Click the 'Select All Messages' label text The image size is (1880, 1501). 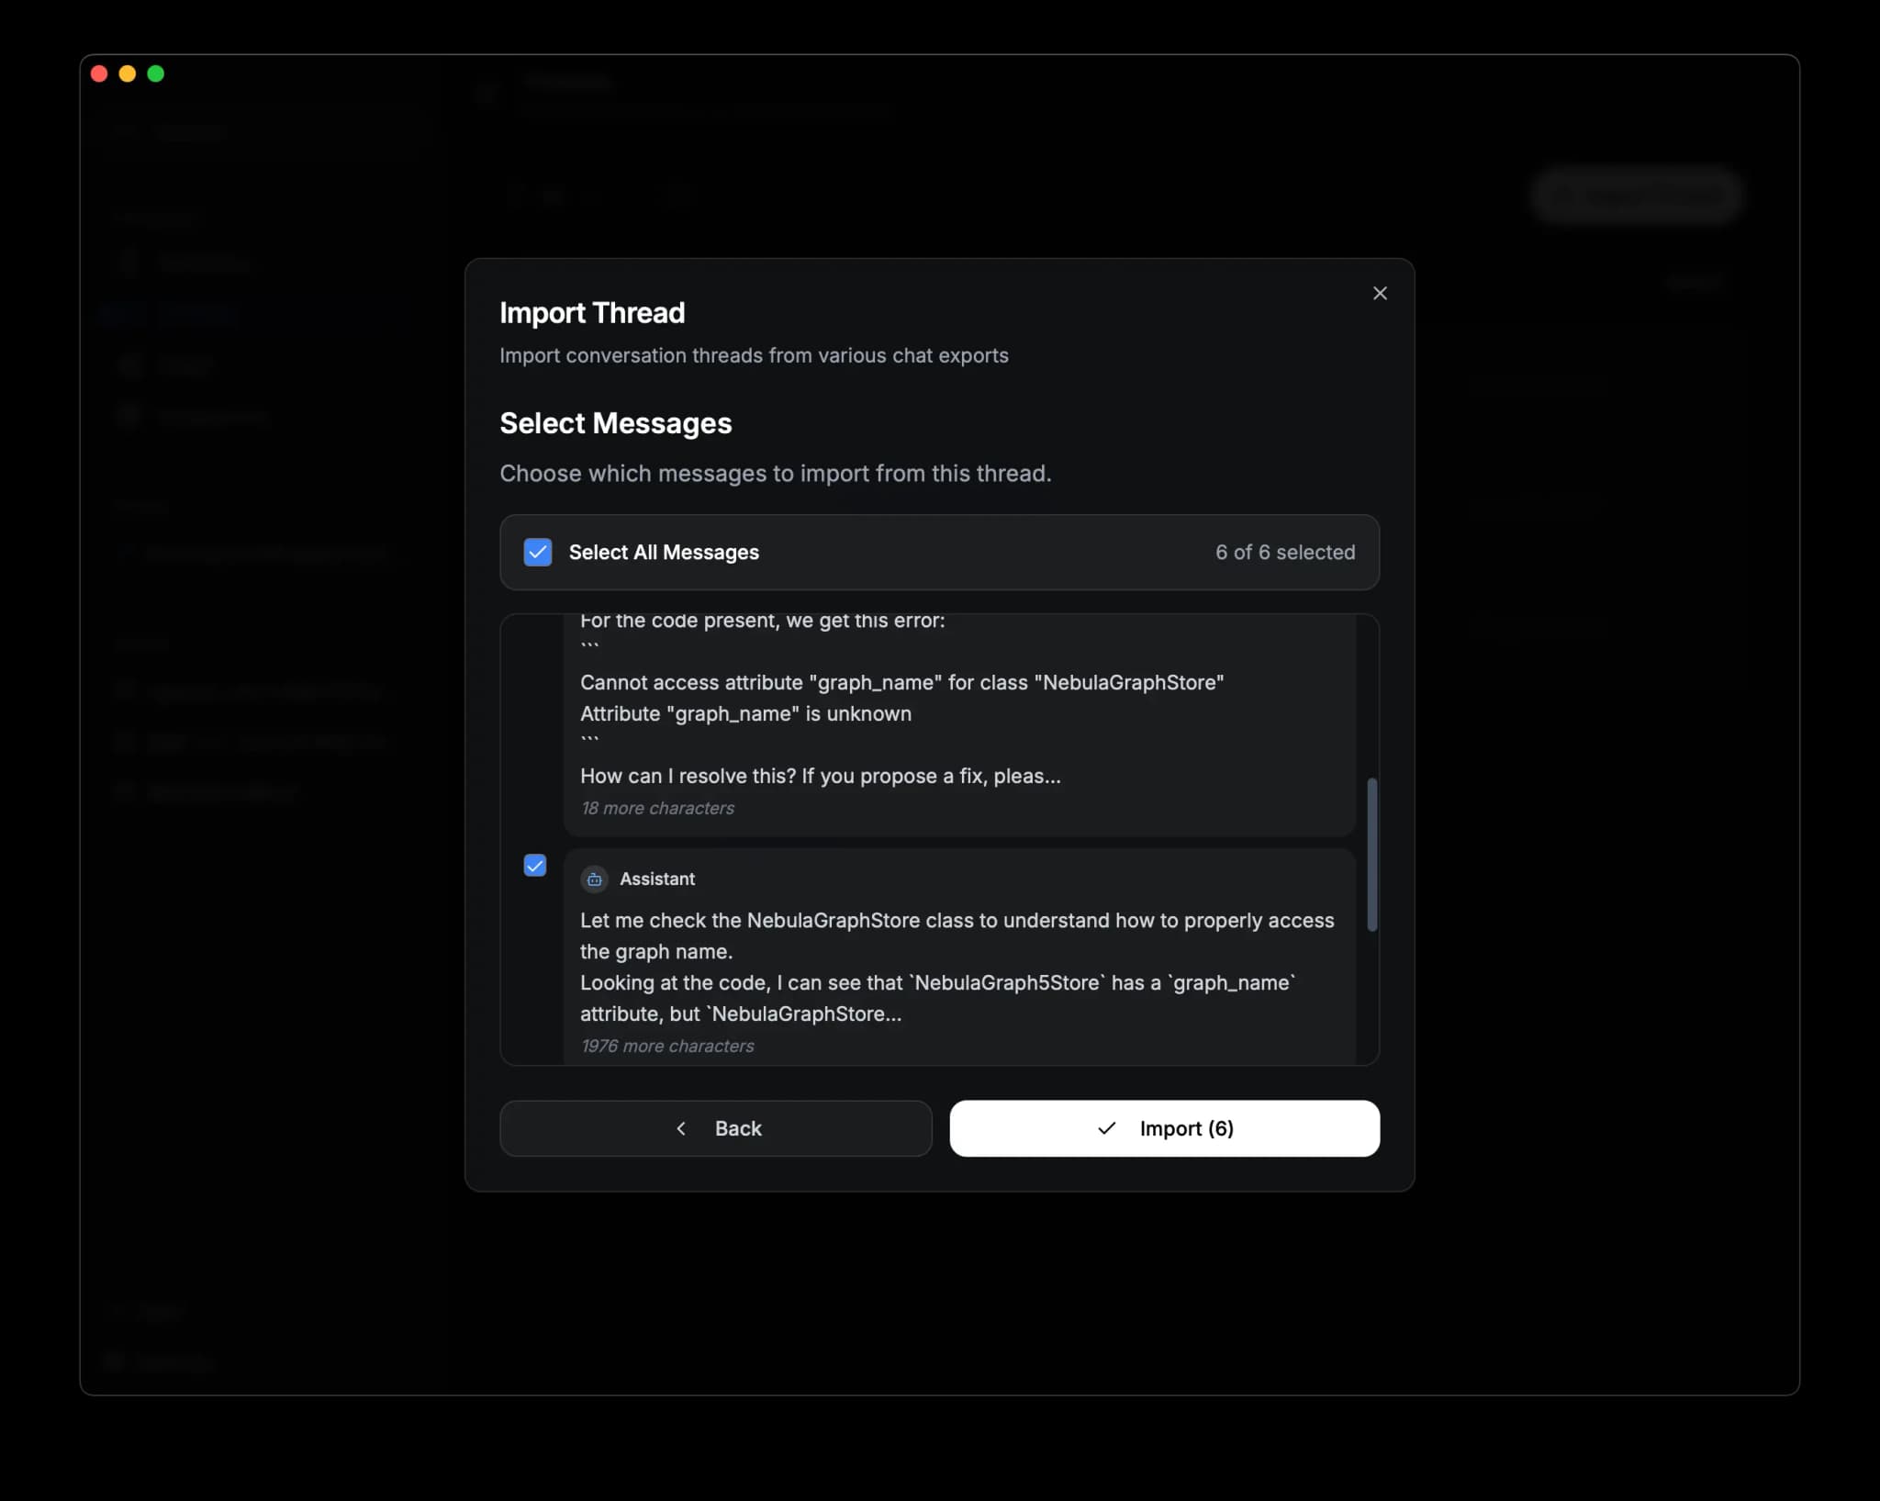pyautogui.click(x=664, y=552)
